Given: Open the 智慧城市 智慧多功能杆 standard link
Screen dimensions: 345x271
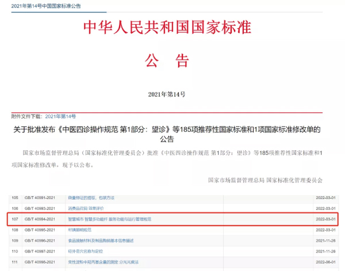Looking at the screenshot, I should [x=109, y=219].
